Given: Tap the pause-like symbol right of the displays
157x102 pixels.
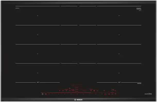Looking at the screenshot, I should (x=91, y=90).
